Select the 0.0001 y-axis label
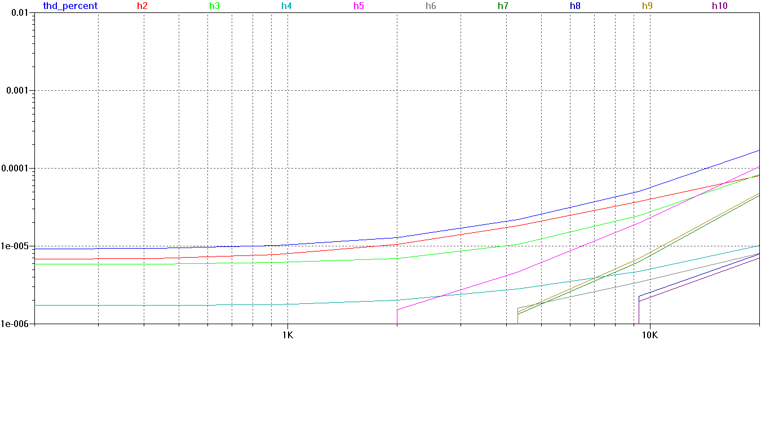The width and height of the screenshot is (770, 433). pyautogui.click(x=16, y=168)
